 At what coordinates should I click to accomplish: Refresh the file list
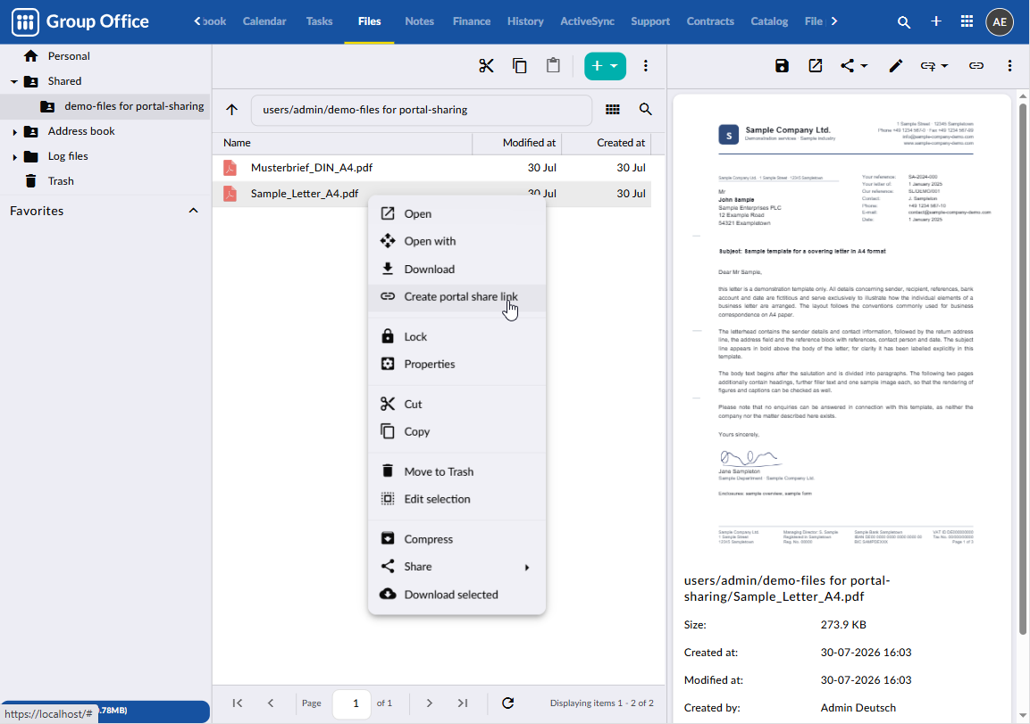(x=507, y=703)
